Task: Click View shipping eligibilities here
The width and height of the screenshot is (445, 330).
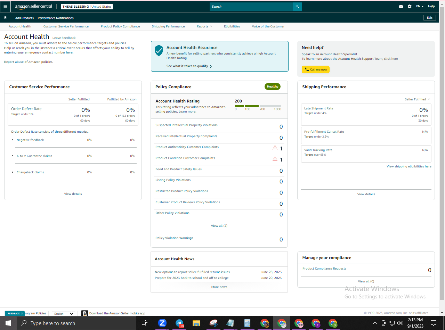Action: [x=409, y=166]
